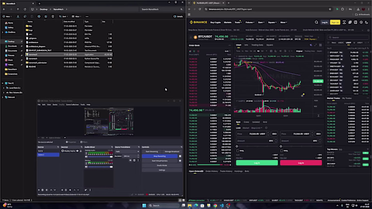372x209 pixels.
Task: Show only buy orders in order book
Action: 194,51
